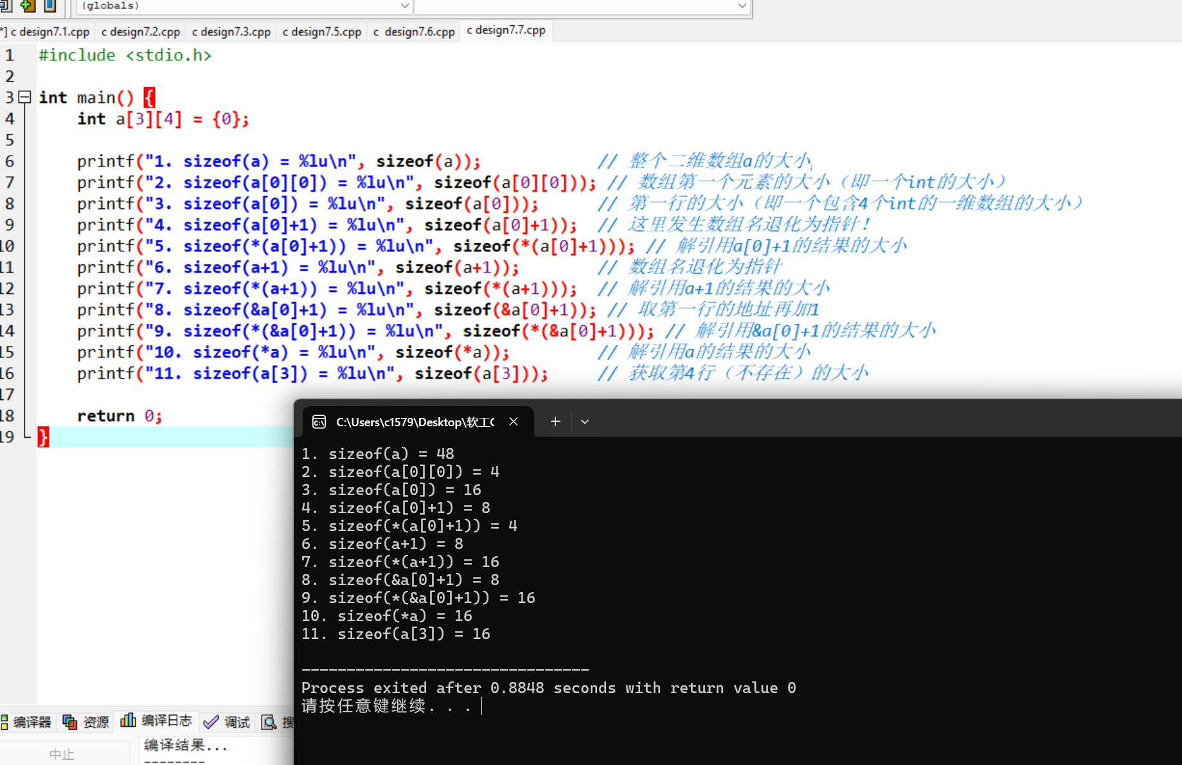This screenshot has width=1182, height=765.
Task: Click the return 0 statement
Action: 120,416
